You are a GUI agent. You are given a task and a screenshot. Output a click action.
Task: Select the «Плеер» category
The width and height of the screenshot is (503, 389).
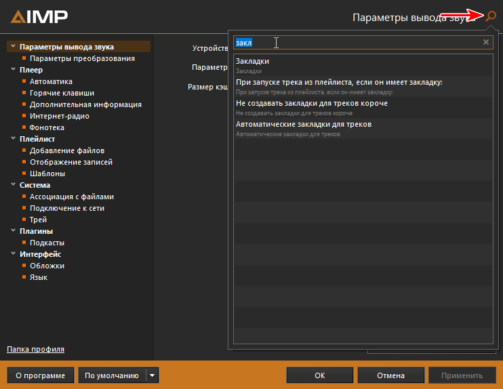click(x=31, y=70)
